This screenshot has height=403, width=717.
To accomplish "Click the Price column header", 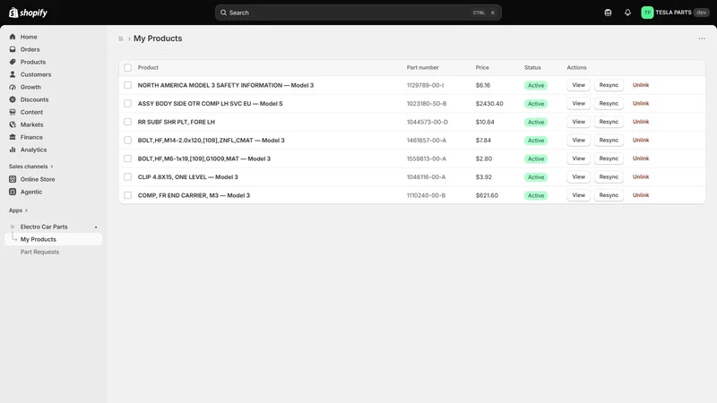I will tap(482, 68).
